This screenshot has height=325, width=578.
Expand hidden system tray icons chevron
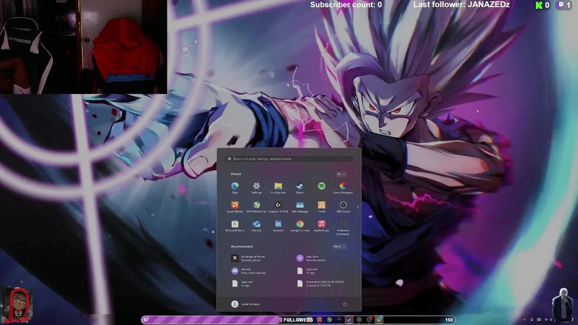coord(524,320)
